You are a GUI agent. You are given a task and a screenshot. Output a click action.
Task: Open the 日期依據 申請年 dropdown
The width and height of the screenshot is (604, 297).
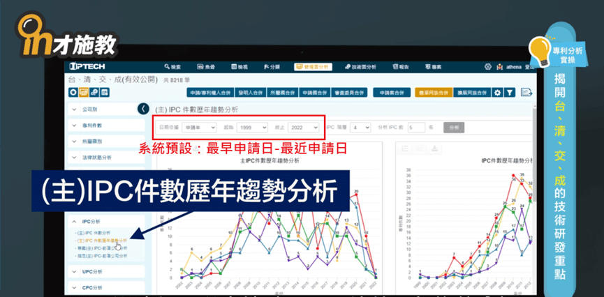click(199, 128)
